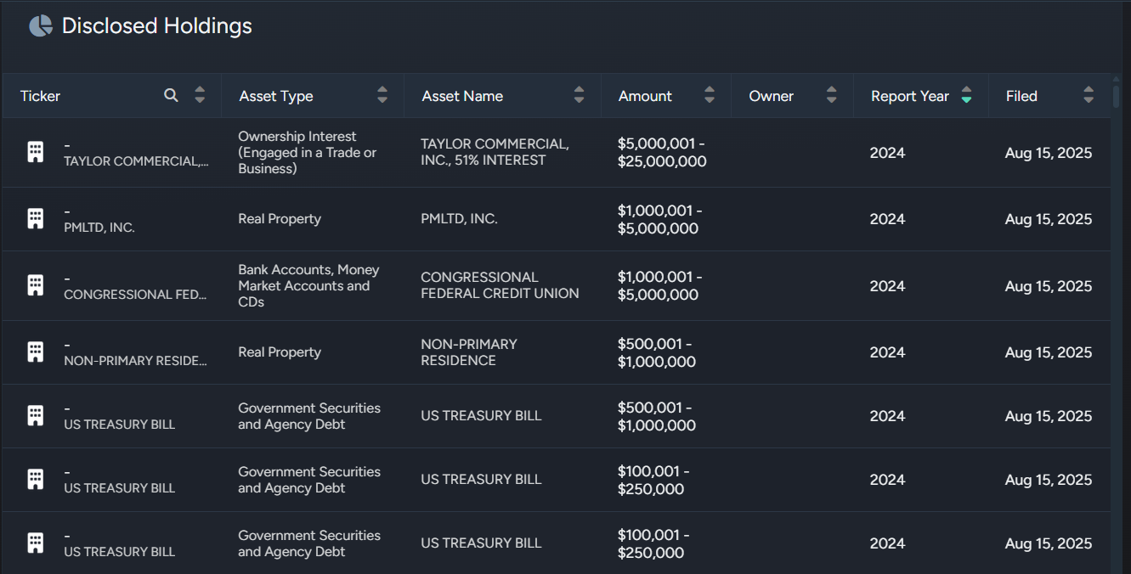
Task: Sort by Owner column arrows
Action: [832, 95]
